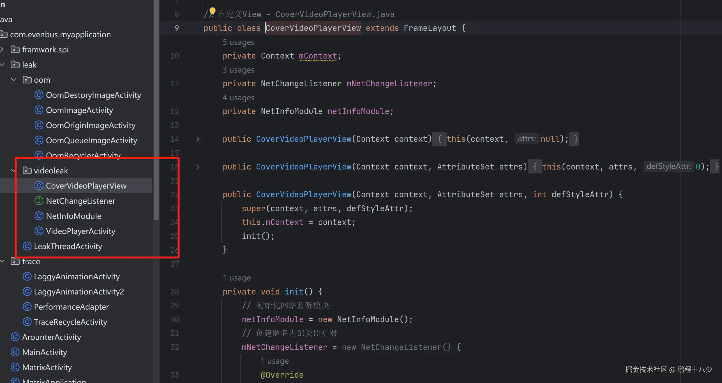
Task: Unfold the single-arg constructor at line 14
Action: 198,139
